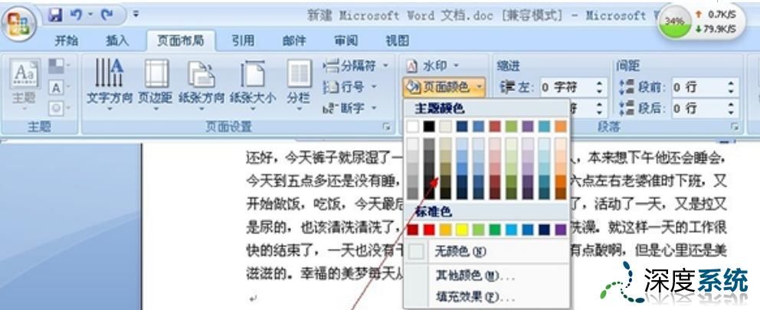Open theme fonts 'A' icon

[x=58, y=88]
